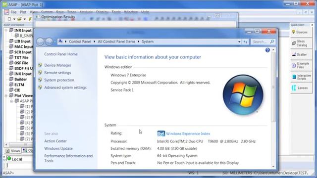The image size is (317, 178).
Task: Select OSF File in workspace tree
Action: (21, 63)
